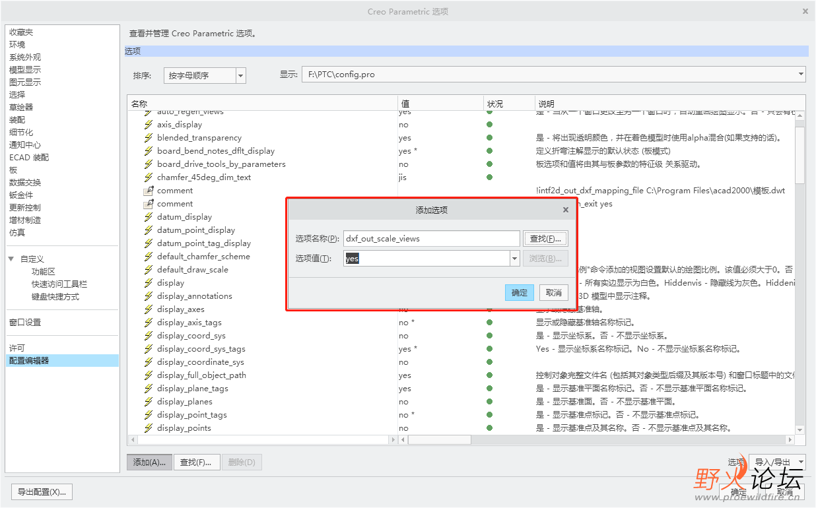The height and width of the screenshot is (508, 816).
Task: Click lightning icon beside board_bend_notes_dflt_display
Action: pos(149,151)
